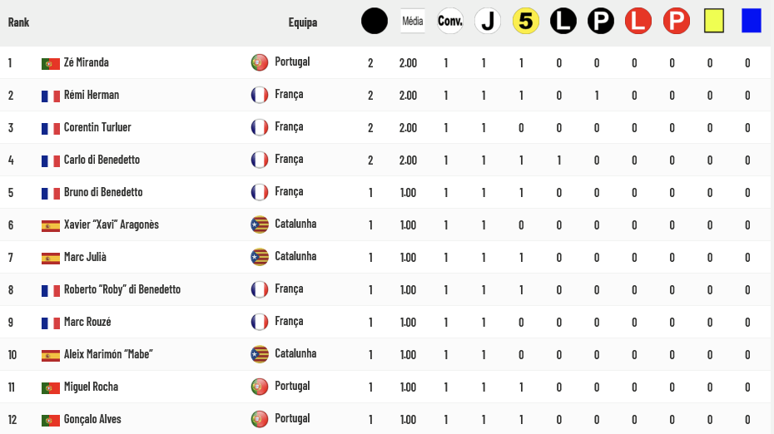The width and height of the screenshot is (774, 434).
Task: Select the yellow number 5 icon
Action: pos(526,22)
